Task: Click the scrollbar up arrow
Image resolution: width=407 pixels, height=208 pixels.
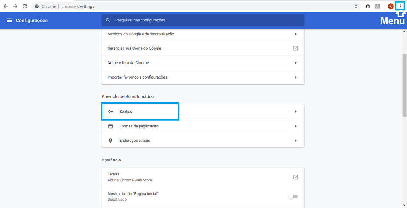Action: pos(404,31)
